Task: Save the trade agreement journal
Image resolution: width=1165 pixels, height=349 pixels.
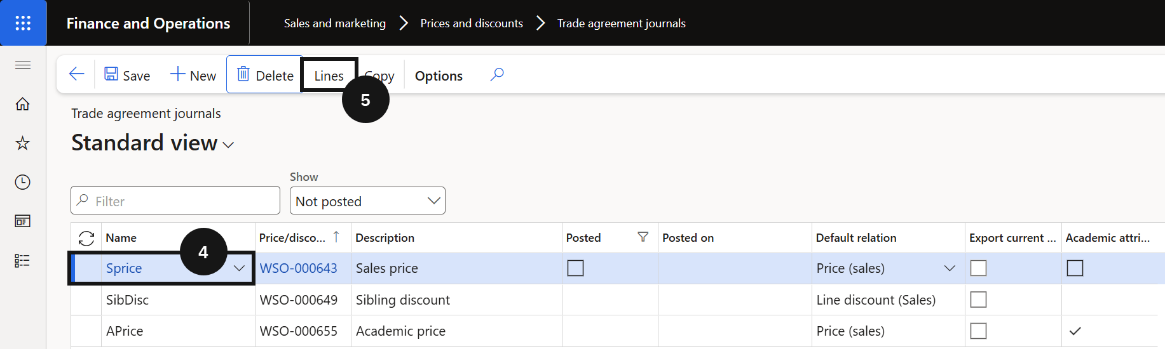Action: (127, 75)
